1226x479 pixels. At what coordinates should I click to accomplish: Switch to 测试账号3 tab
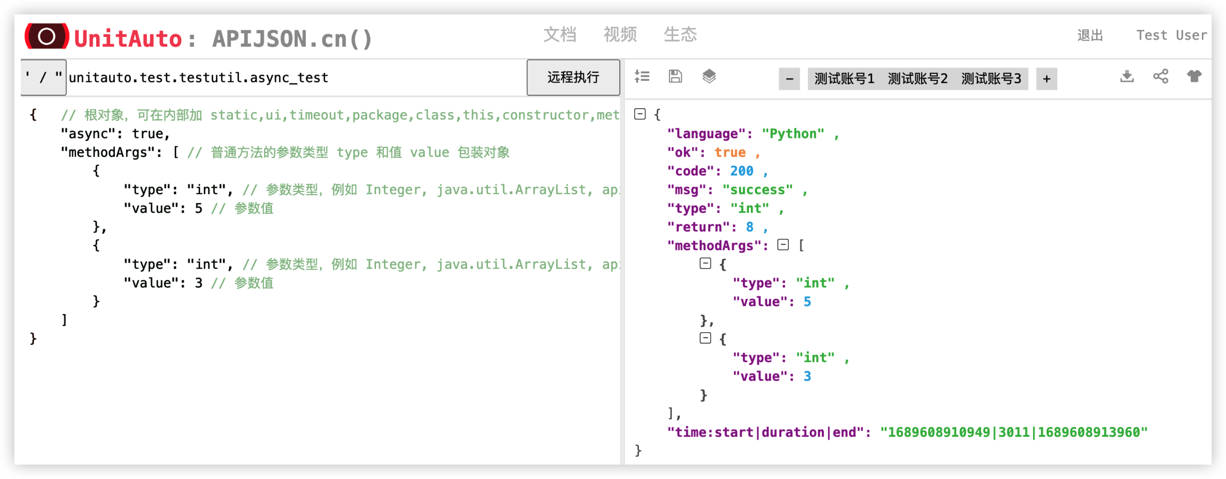[991, 79]
